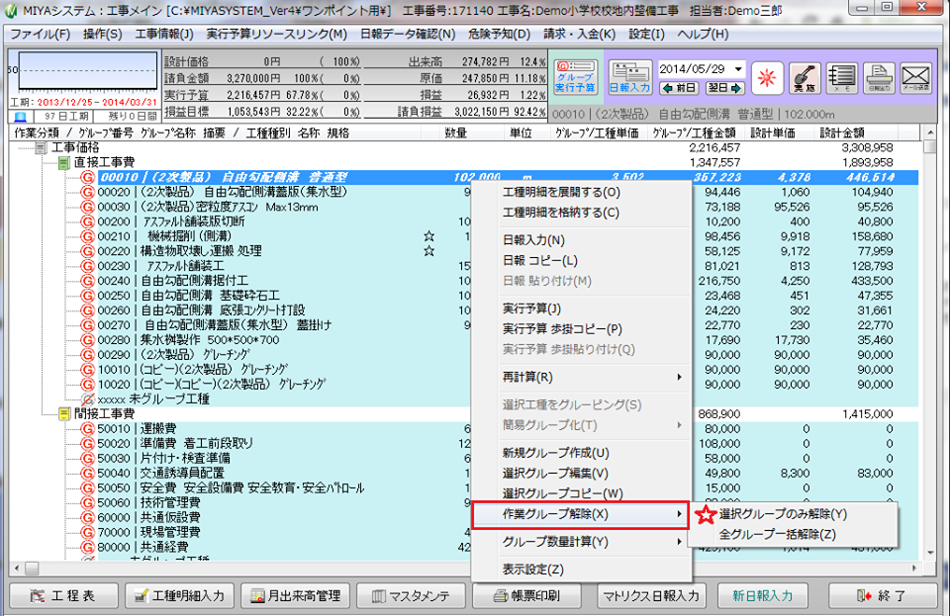Open the 危険予知(D) menu
950x616 pixels.
click(x=499, y=34)
